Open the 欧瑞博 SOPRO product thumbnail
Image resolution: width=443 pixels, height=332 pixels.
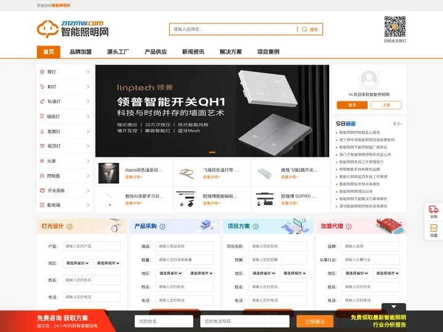click(x=265, y=199)
